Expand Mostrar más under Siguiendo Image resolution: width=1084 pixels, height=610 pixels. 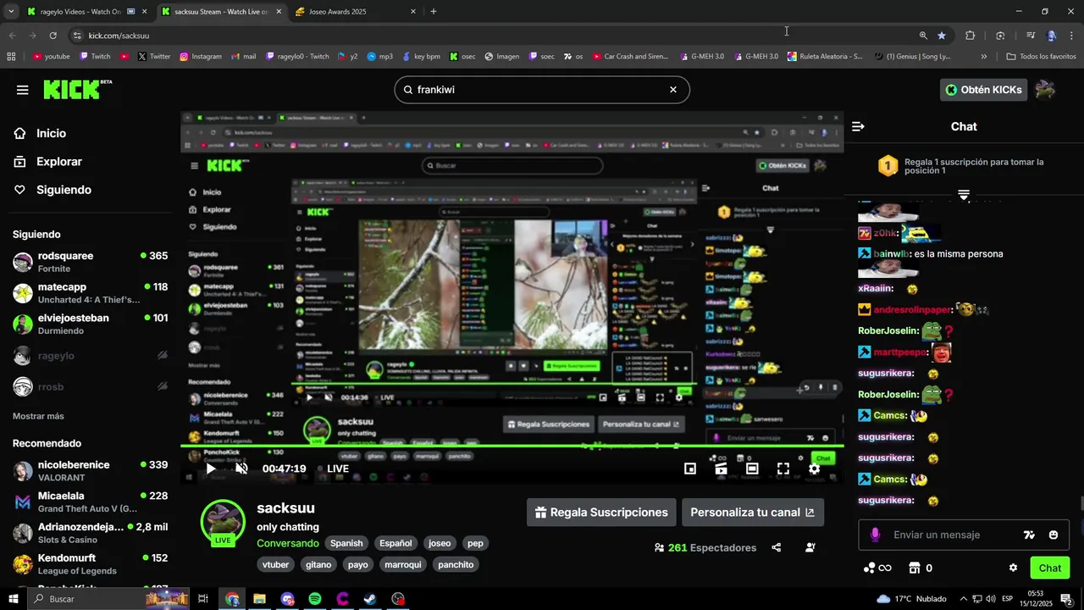38,416
